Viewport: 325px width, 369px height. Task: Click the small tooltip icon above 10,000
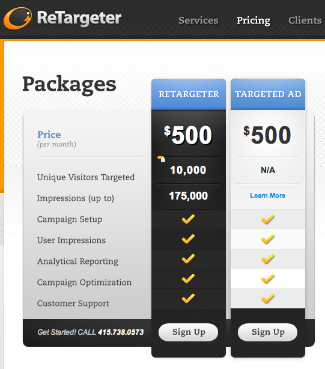coord(162,159)
